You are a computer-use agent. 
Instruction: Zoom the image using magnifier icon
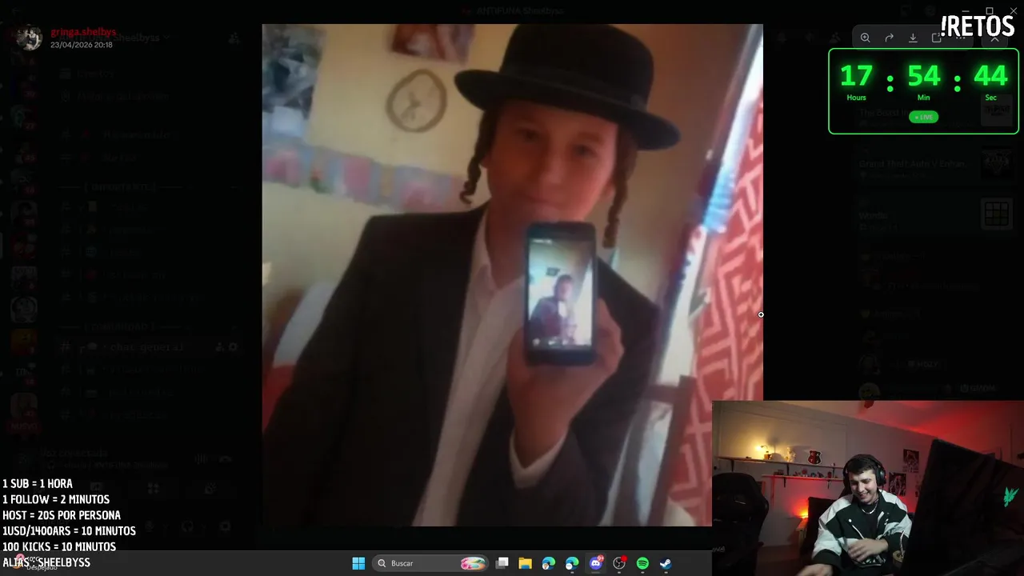865,38
